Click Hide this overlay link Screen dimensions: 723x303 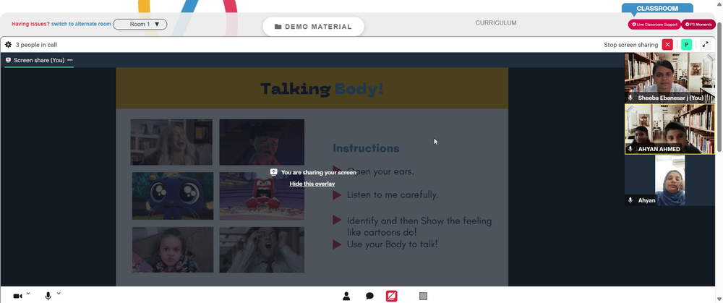point(312,184)
